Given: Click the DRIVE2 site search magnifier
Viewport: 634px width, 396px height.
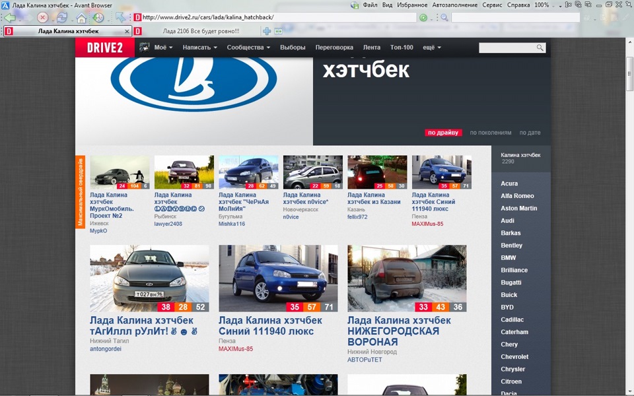Looking at the screenshot, I should tap(540, 48).
